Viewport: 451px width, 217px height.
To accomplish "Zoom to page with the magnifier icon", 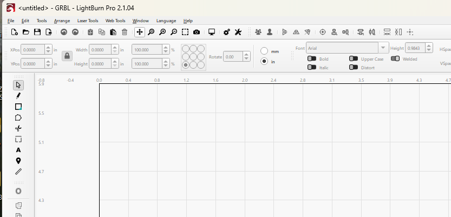I will pos(151,32).
